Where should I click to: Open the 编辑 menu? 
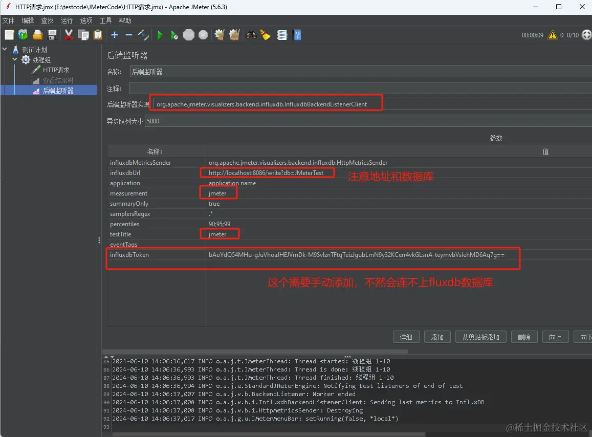click(x=28, y=20)
